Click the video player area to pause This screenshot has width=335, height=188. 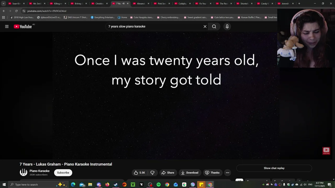point(166,96)
